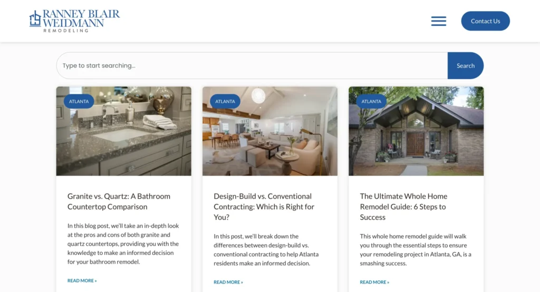Click the Ranney Blair Weidmann Remodeling logo
Viewport: 540px width, 292px height.
point(74,21)
